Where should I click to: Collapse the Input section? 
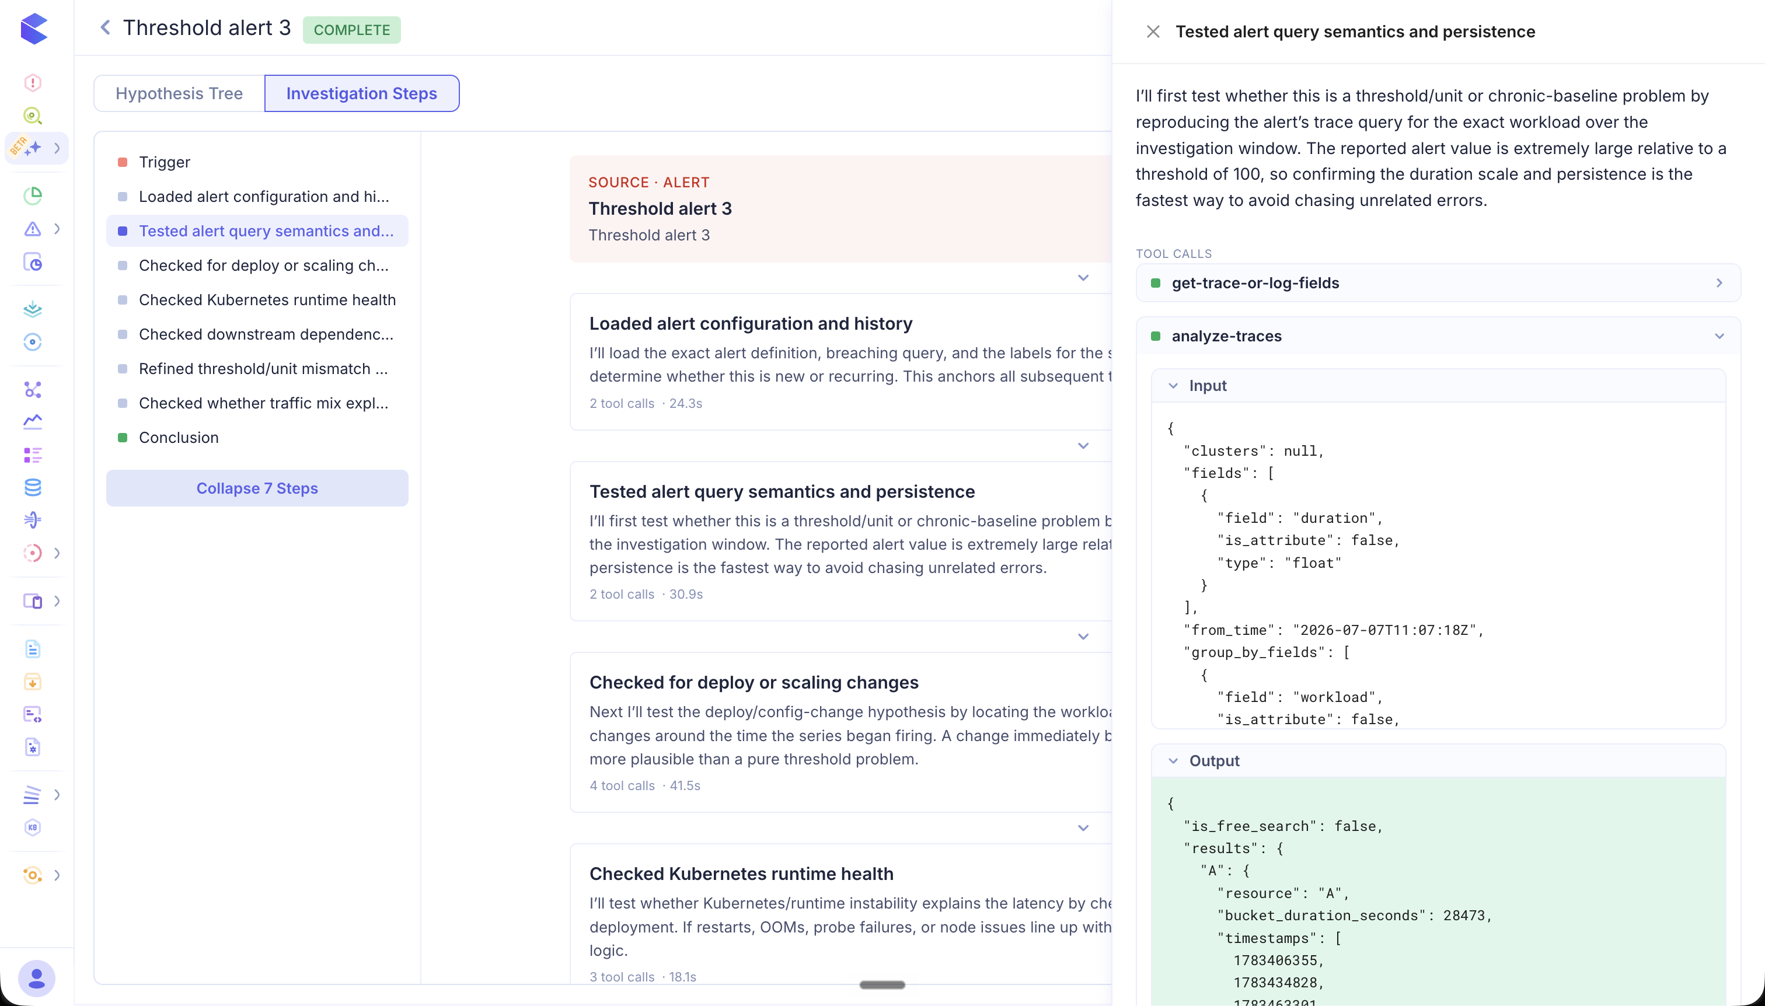click(x=1438, y=386)
